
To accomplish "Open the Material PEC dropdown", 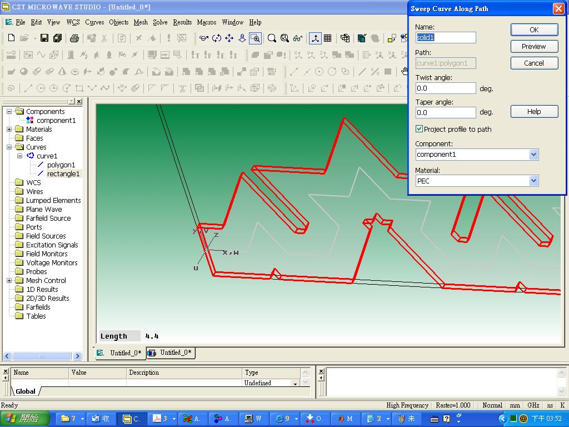I will pos(533,181).
